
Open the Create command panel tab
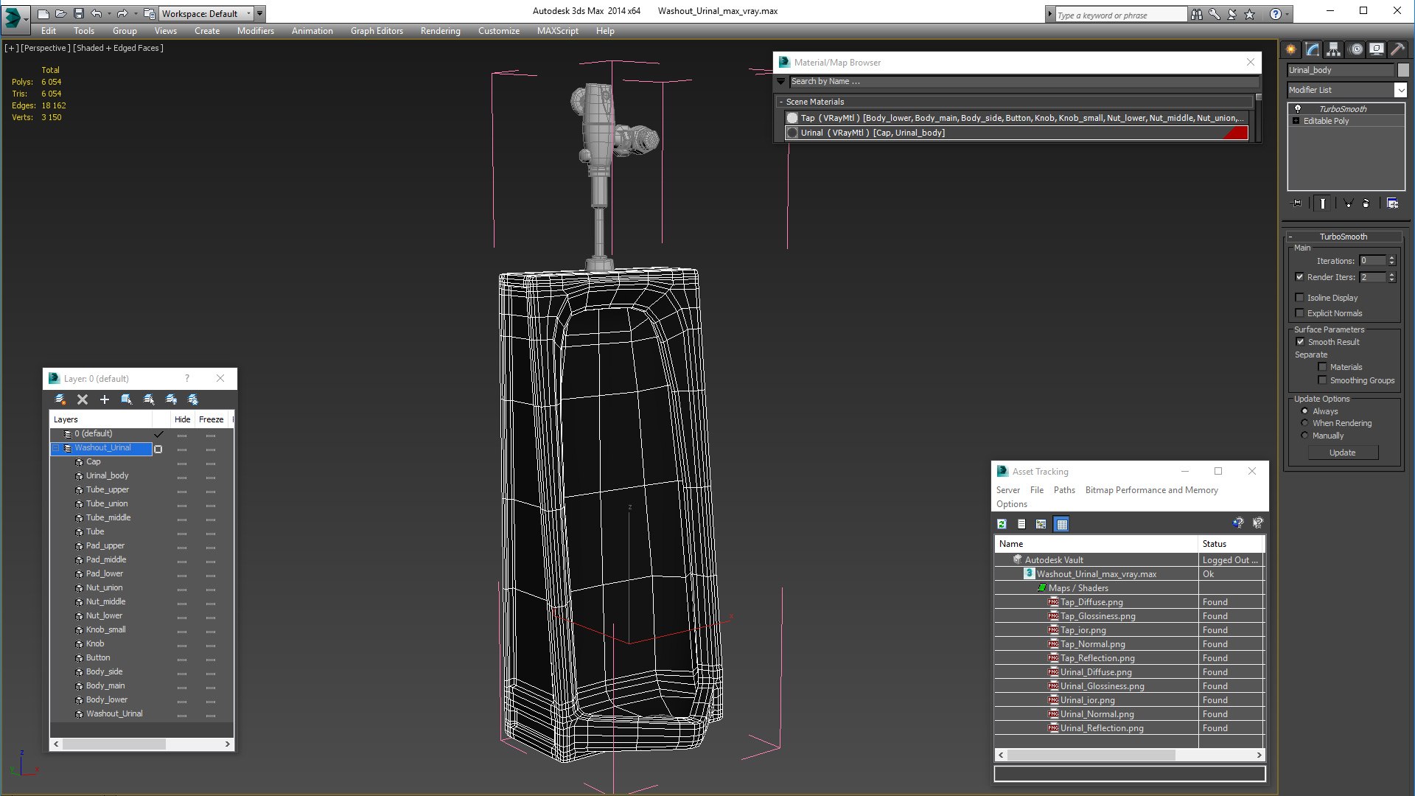1291,49
